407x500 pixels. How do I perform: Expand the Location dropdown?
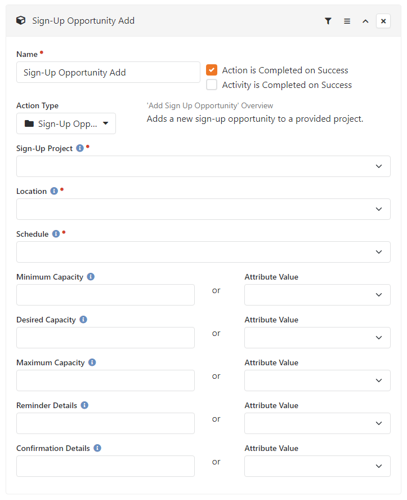click(x=203, y=209)
